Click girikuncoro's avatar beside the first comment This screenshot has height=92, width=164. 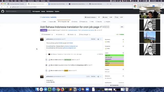tap(42, 39)
